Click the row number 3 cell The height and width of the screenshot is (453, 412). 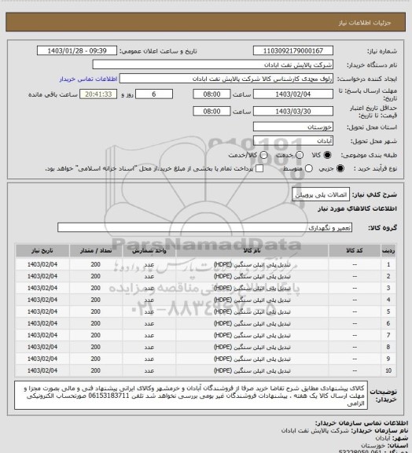(x=388, y=289)
